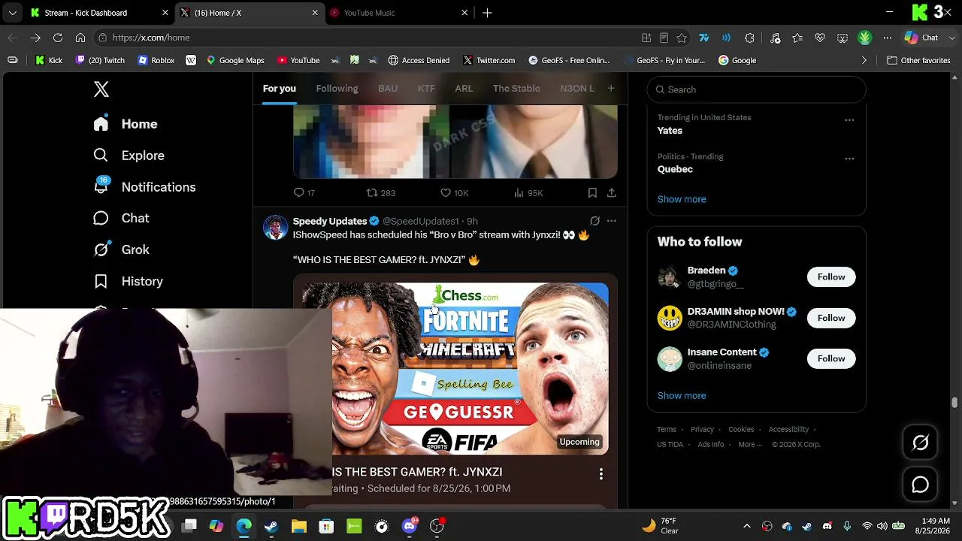Viewport: 962px width, 541px height.
Task: Open the Google Maps bookmark
Action: [235, 60]
